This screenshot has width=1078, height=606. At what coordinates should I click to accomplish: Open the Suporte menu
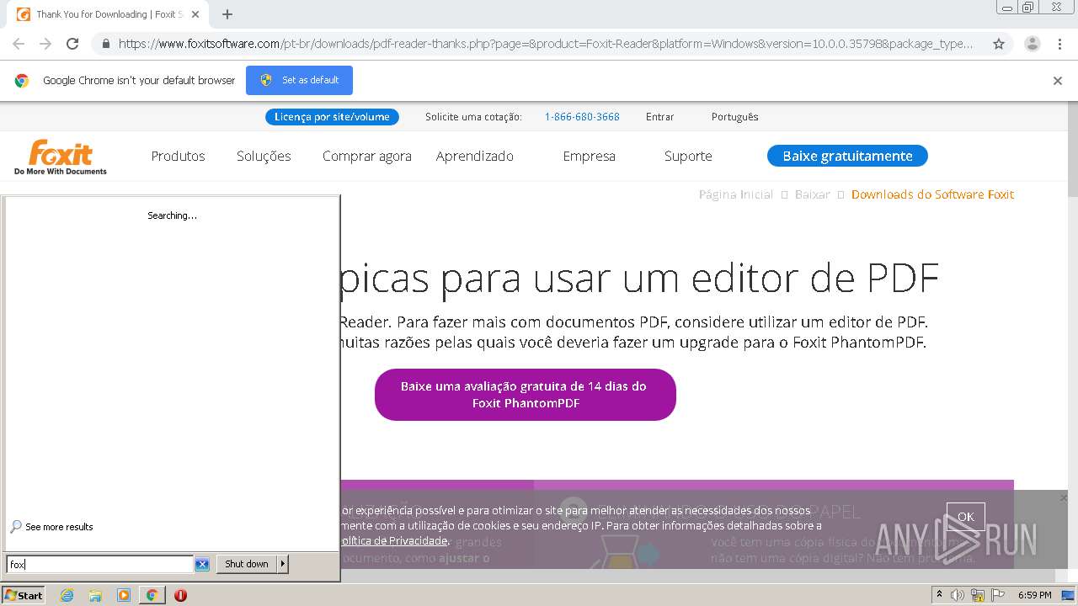coord(688,156)
